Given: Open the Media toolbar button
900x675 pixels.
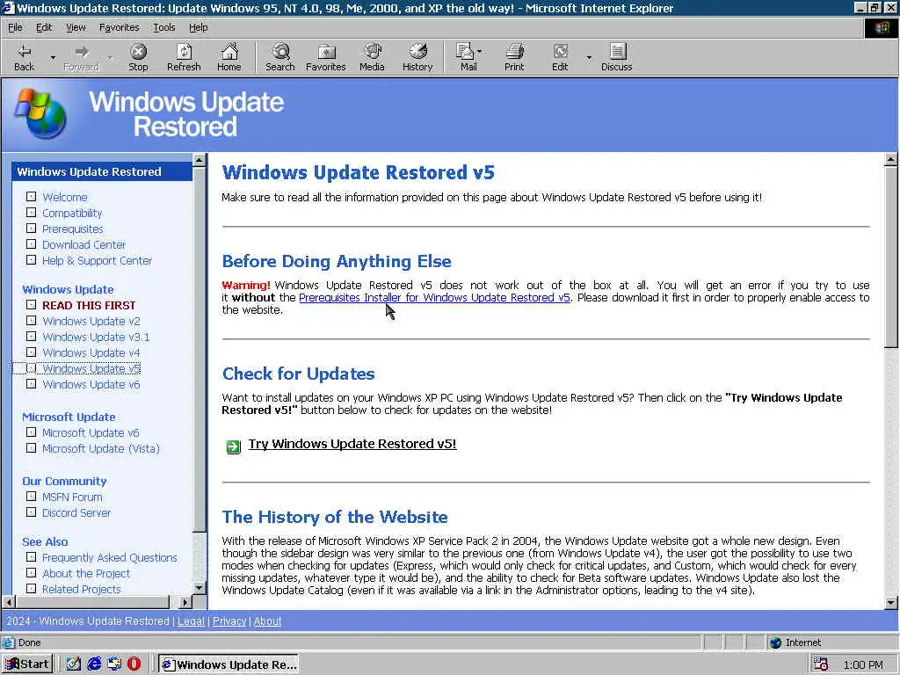Looking at the screenshot, I should 372,57.
